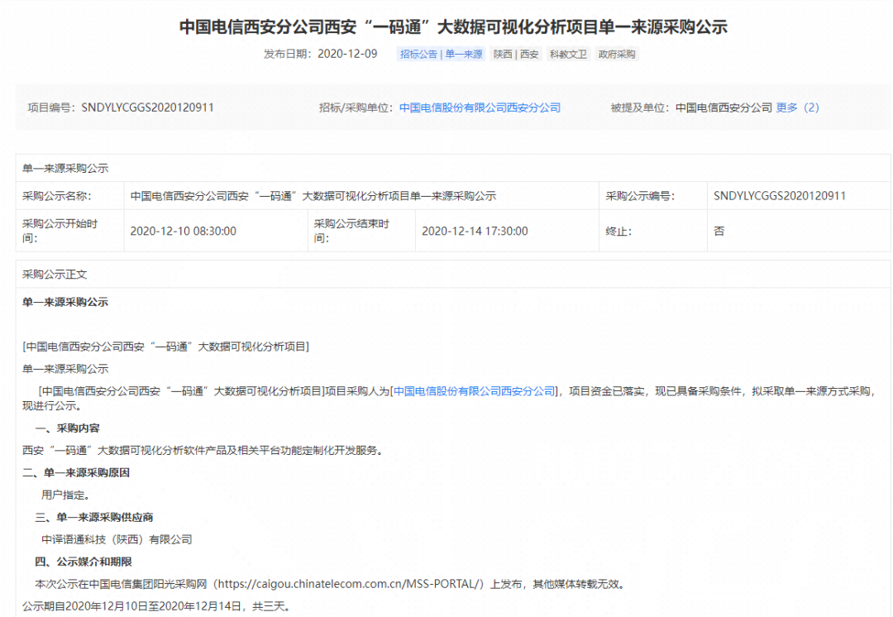Viewport: 893px width, 617px height.
Task: Click the 采购公示正文 section header
Action: pyautogui.click(x=453, y=274)
